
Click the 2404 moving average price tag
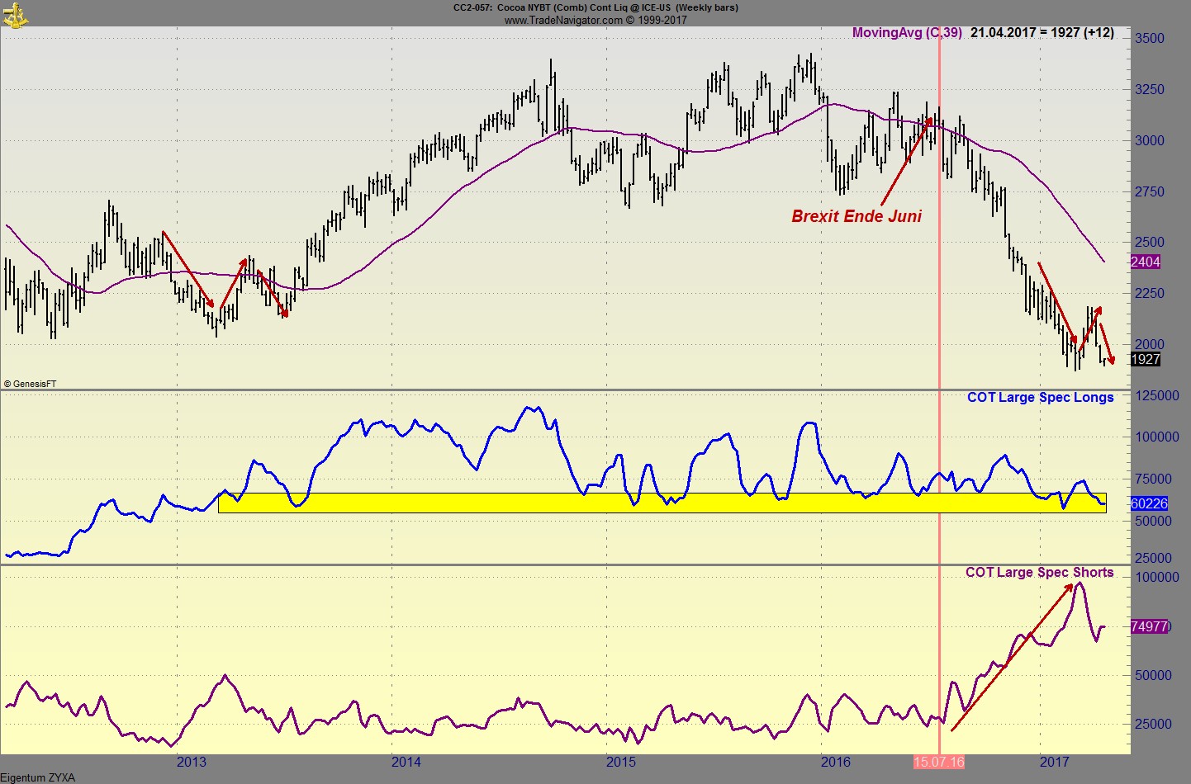(1145, 262)
